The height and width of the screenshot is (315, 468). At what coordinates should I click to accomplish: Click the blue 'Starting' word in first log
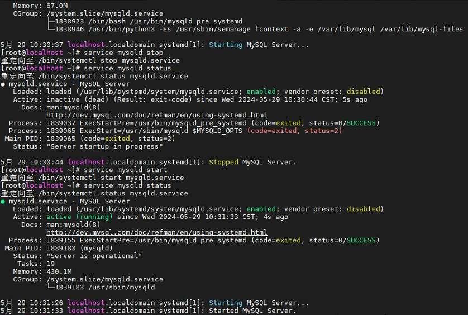tap(226, 45)
